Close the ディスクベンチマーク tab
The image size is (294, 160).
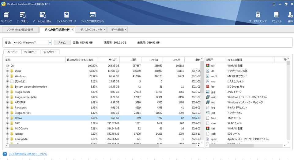[x=105, y=30]
